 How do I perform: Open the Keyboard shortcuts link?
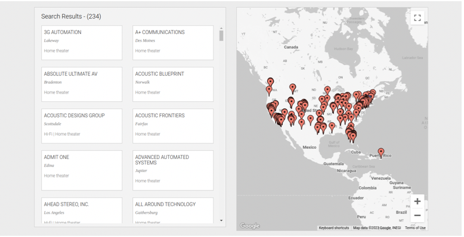(x=334, y=228)
